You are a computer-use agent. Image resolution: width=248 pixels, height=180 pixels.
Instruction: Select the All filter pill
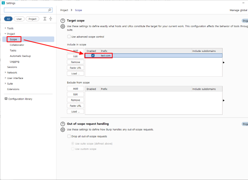8,19
